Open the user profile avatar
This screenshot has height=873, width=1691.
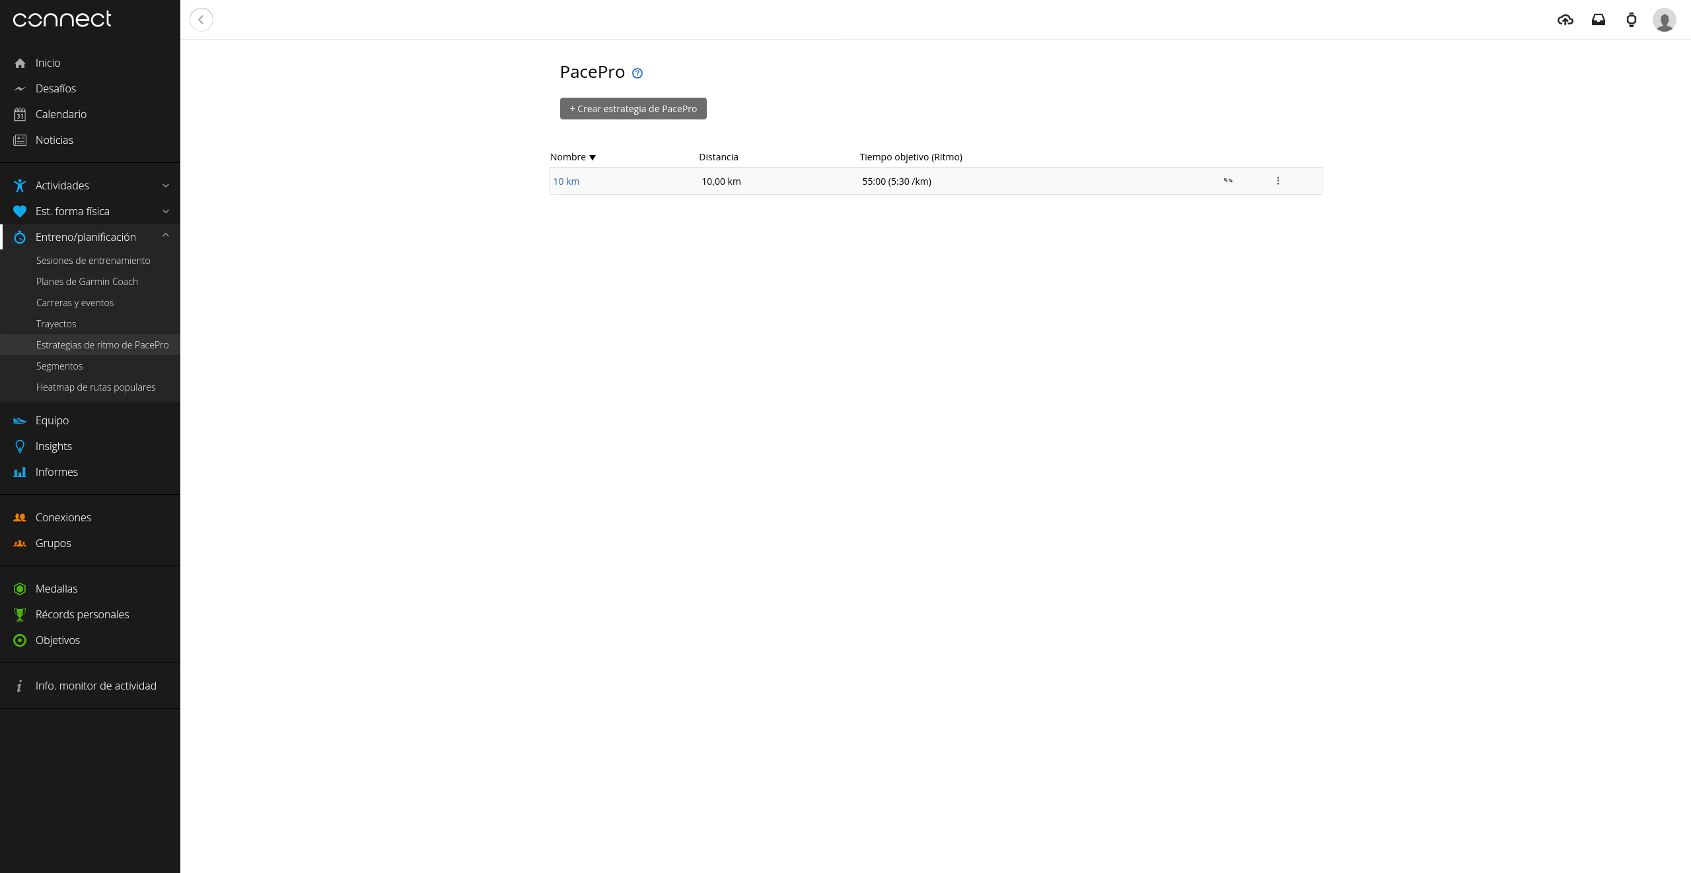[x=1664, y=20]
